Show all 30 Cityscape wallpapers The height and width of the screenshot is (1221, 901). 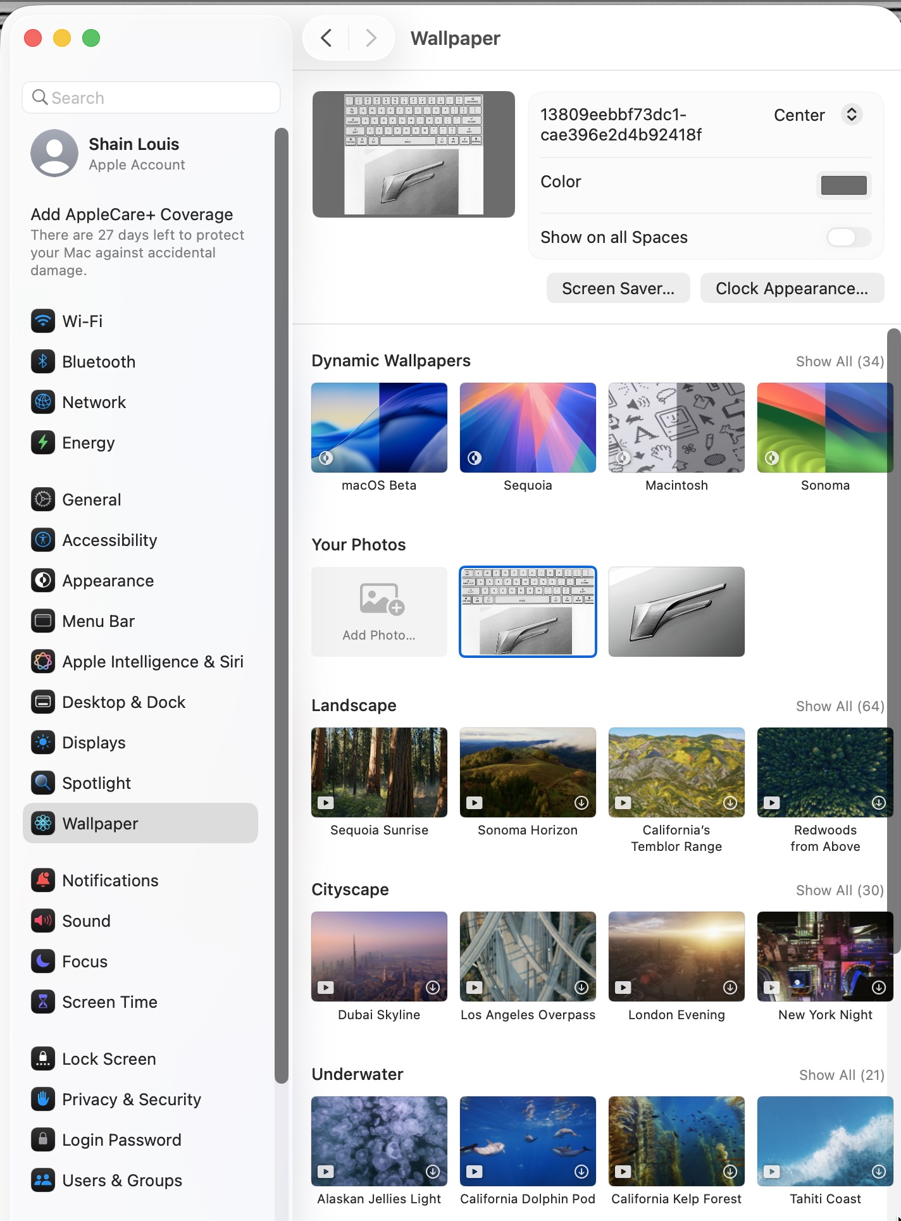tap(840, 890)
